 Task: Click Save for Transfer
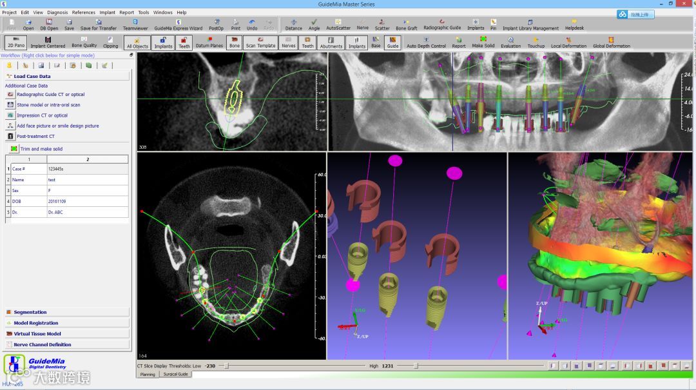point(98,25)
